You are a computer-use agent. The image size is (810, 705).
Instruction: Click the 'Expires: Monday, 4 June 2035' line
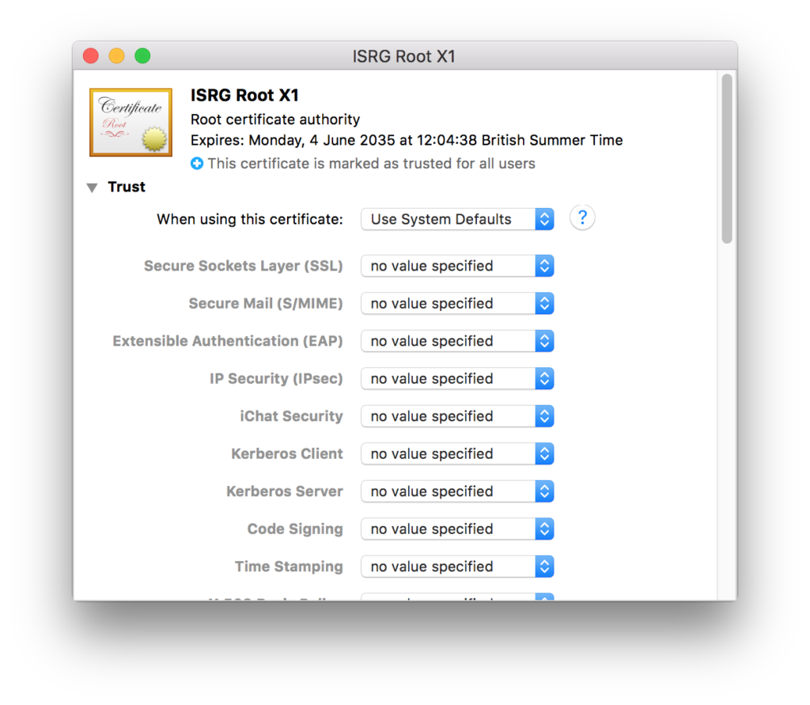click(x=407, y=140)
